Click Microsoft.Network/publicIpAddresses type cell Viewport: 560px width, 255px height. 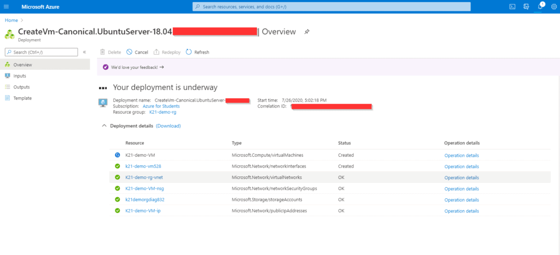coord(269,210)
